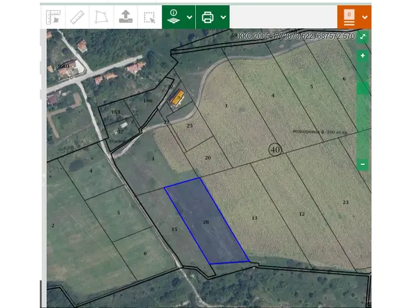Click the upload/export icon in toolbar
Viewport: 411px width, 308px height.
coord(125,17)
